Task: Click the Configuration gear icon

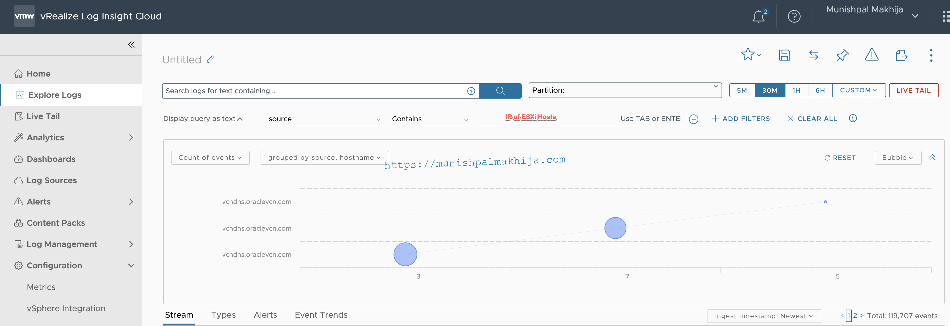Action: click(18, 266)
